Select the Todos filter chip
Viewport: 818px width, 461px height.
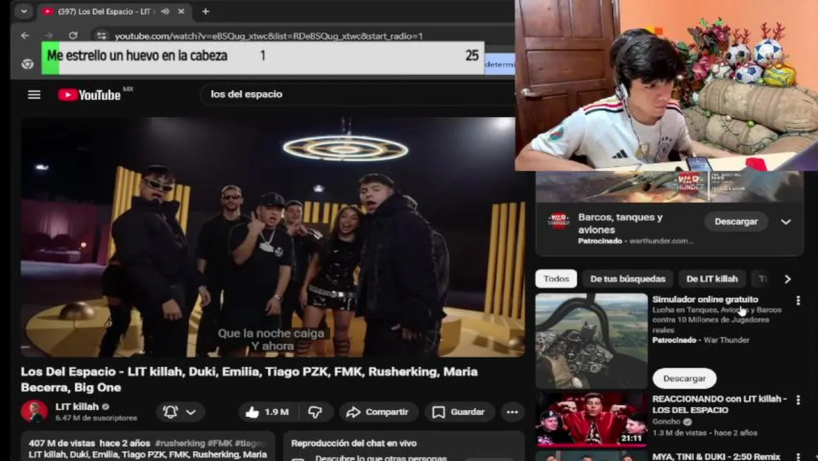556,279
